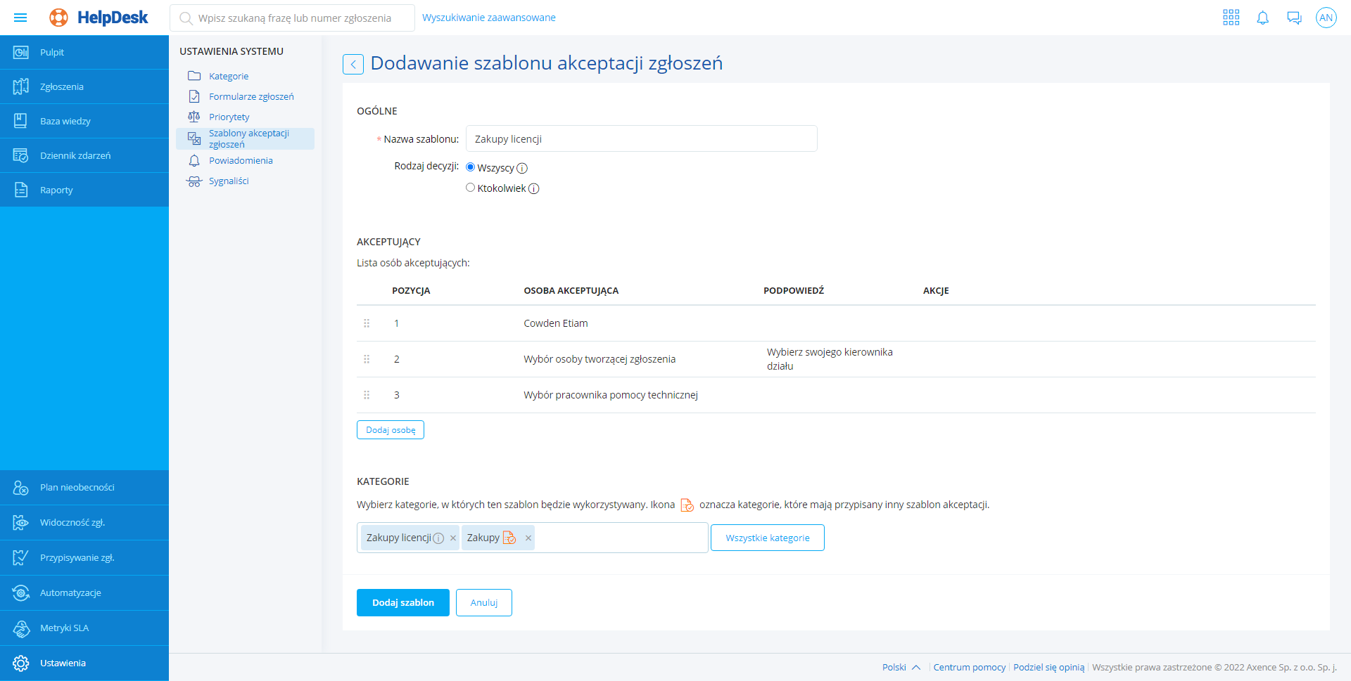The height and width of the screenshot is (681, 1351).
Task: Open the categories selection field
Action: click(x=619, y=538)
